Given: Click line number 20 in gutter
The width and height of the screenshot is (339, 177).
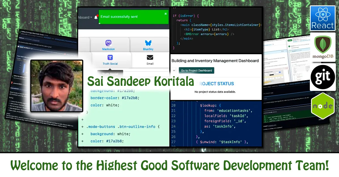Looking at the screenshot, I should coord(173,105).
